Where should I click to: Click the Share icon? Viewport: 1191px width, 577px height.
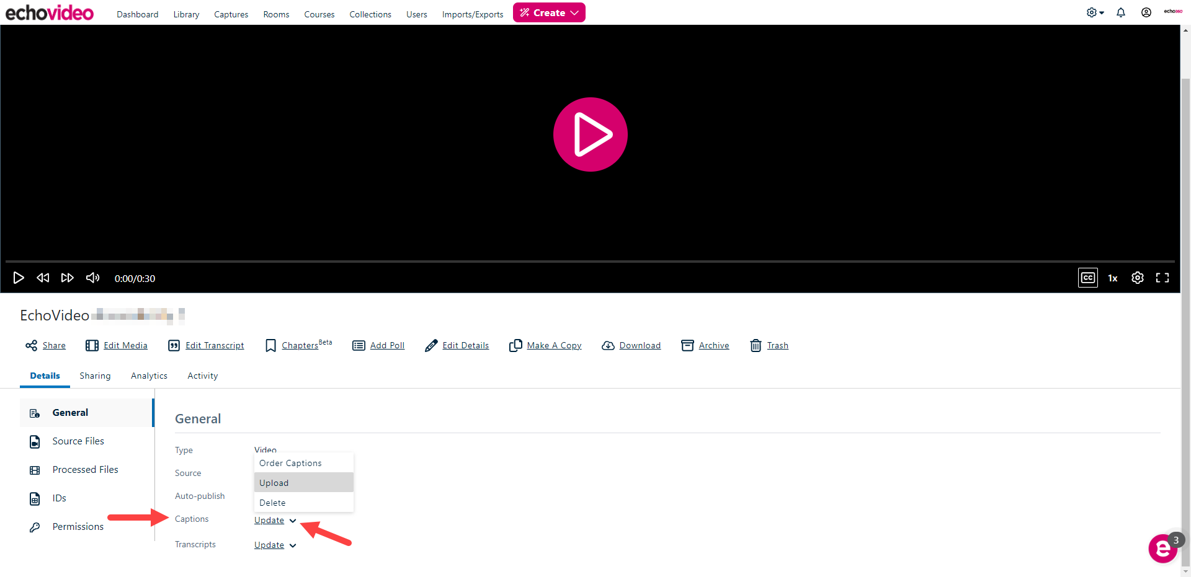pyautogui.click(x=31, y=345)
